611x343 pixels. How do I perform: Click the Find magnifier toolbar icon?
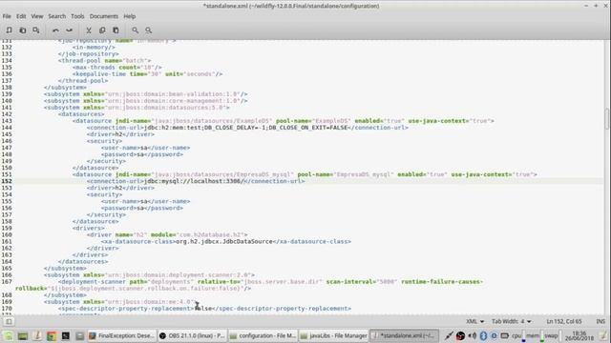(136, 30)
